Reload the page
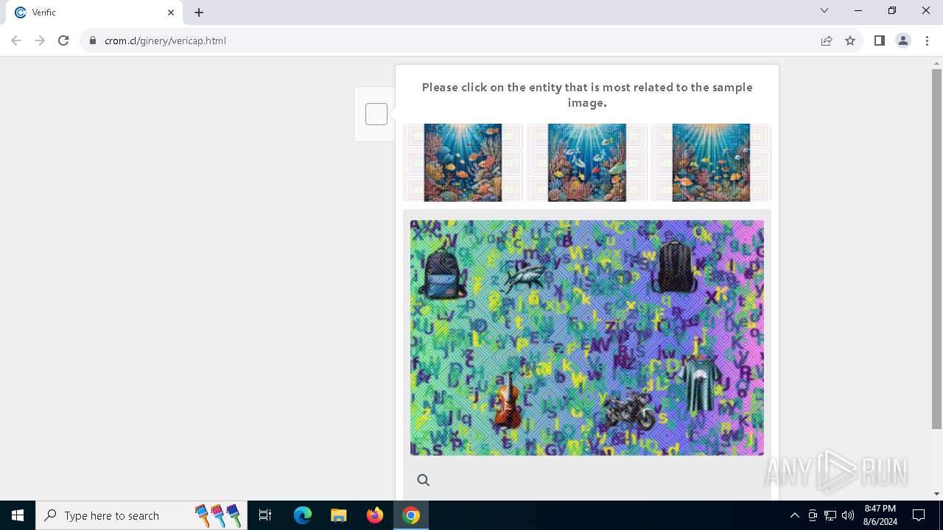 (x=63, y=40)
